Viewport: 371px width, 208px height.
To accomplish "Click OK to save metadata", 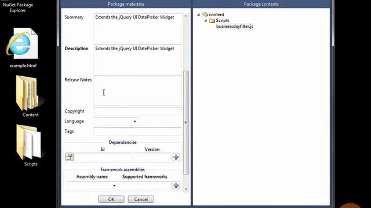I will tap(111, 199).
